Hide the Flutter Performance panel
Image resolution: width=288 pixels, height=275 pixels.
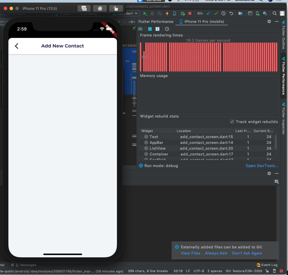(x=277, y=21)
